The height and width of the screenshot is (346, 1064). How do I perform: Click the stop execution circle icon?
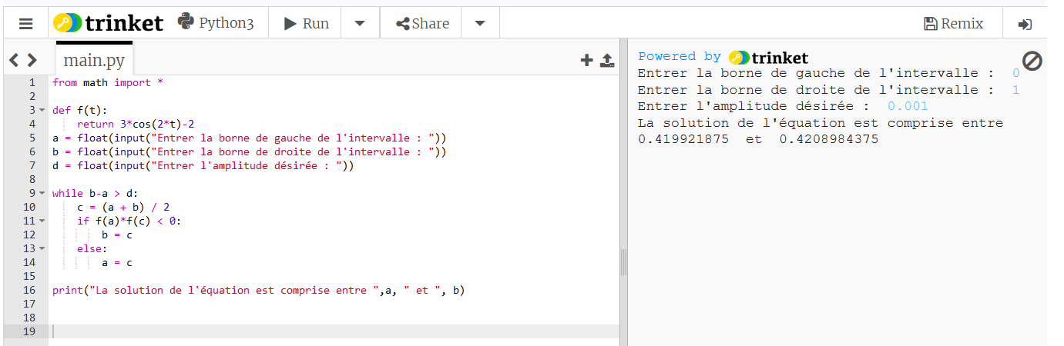(x=1032, y=61)
